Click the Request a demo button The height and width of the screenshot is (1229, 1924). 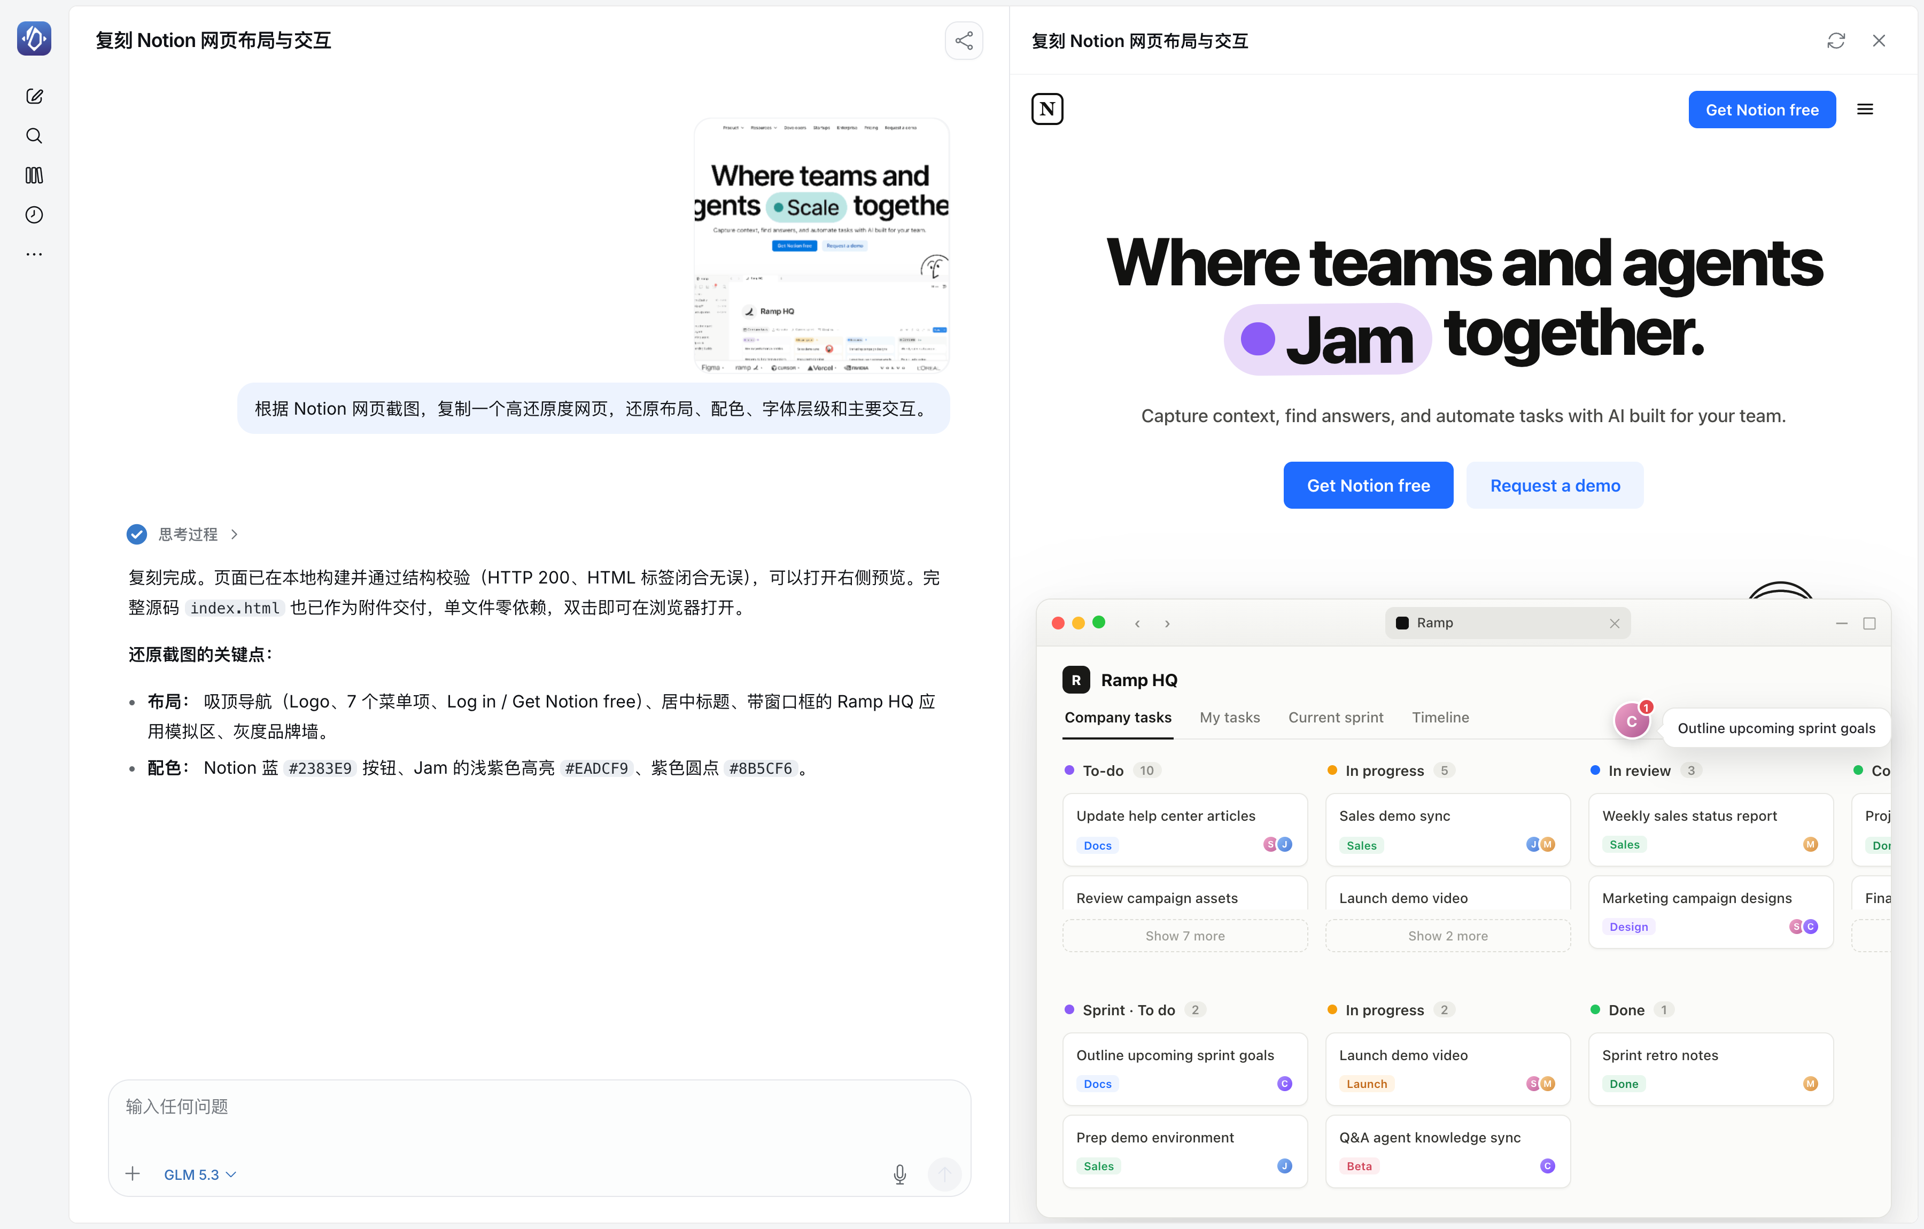coord(1555,485)
